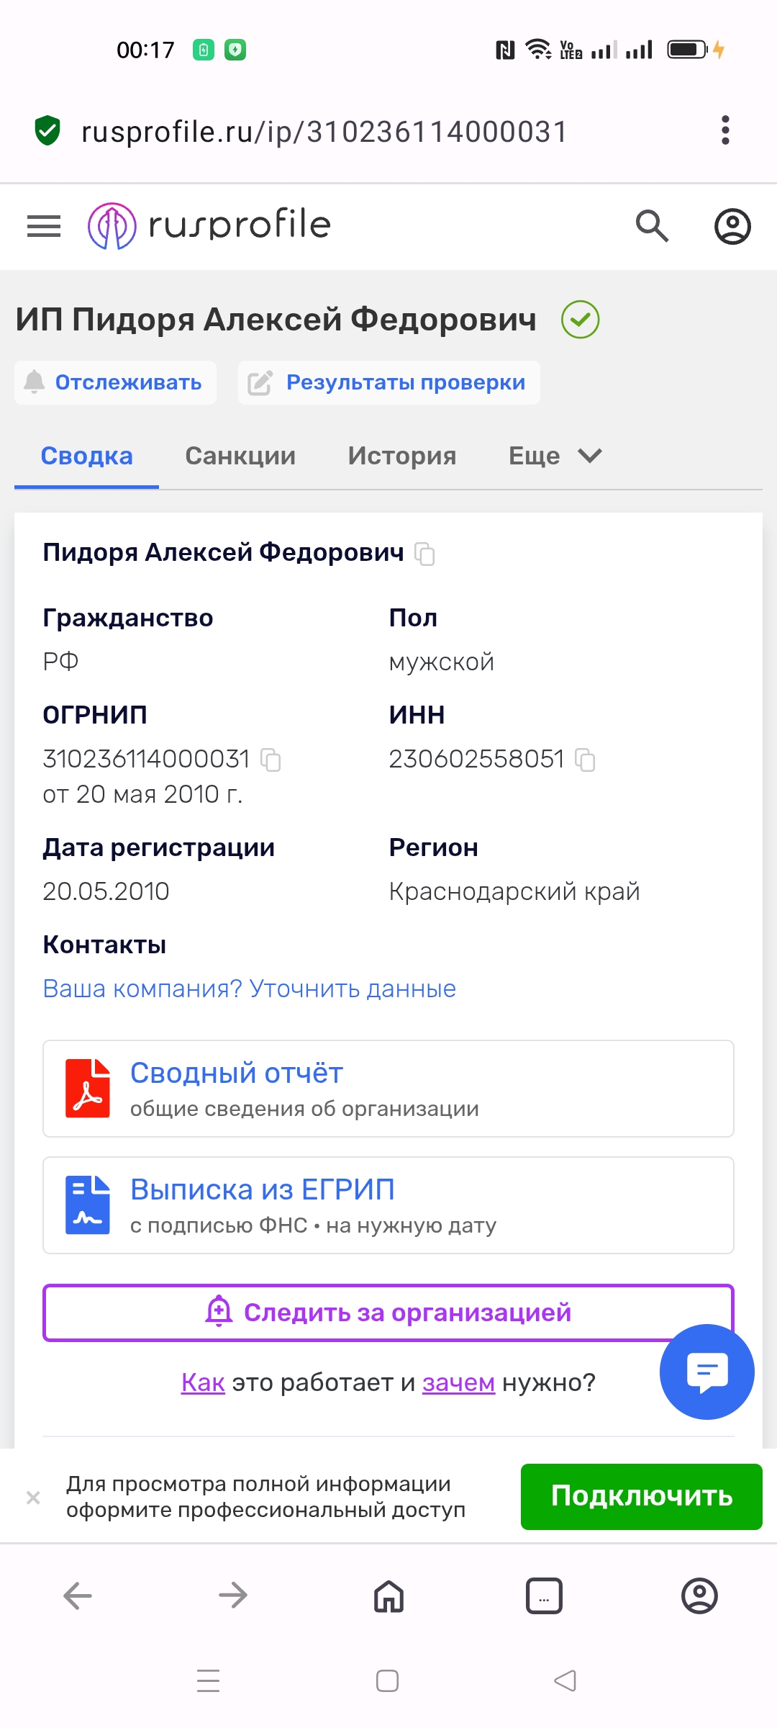
Task: Switch to the История tab
Action: pyautogui.click(x=402, y=456)
